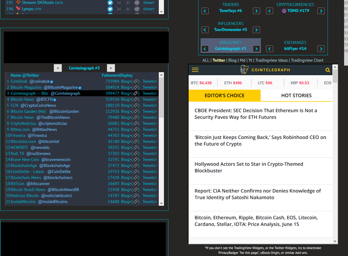
Task: Click coin list scrollbar down arrow
Action: [x=161, y=12]
